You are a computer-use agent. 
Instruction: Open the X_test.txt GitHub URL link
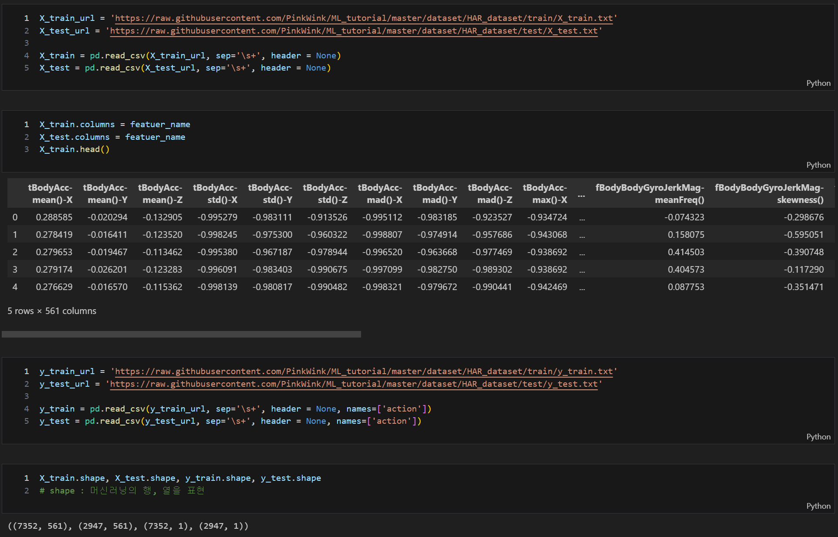click(354, 31)
